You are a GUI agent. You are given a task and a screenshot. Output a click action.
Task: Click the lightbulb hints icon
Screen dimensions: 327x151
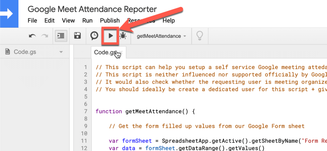200,36
